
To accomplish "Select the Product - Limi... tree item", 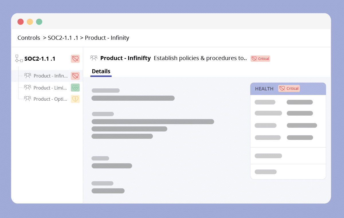I will click(47, 88).
